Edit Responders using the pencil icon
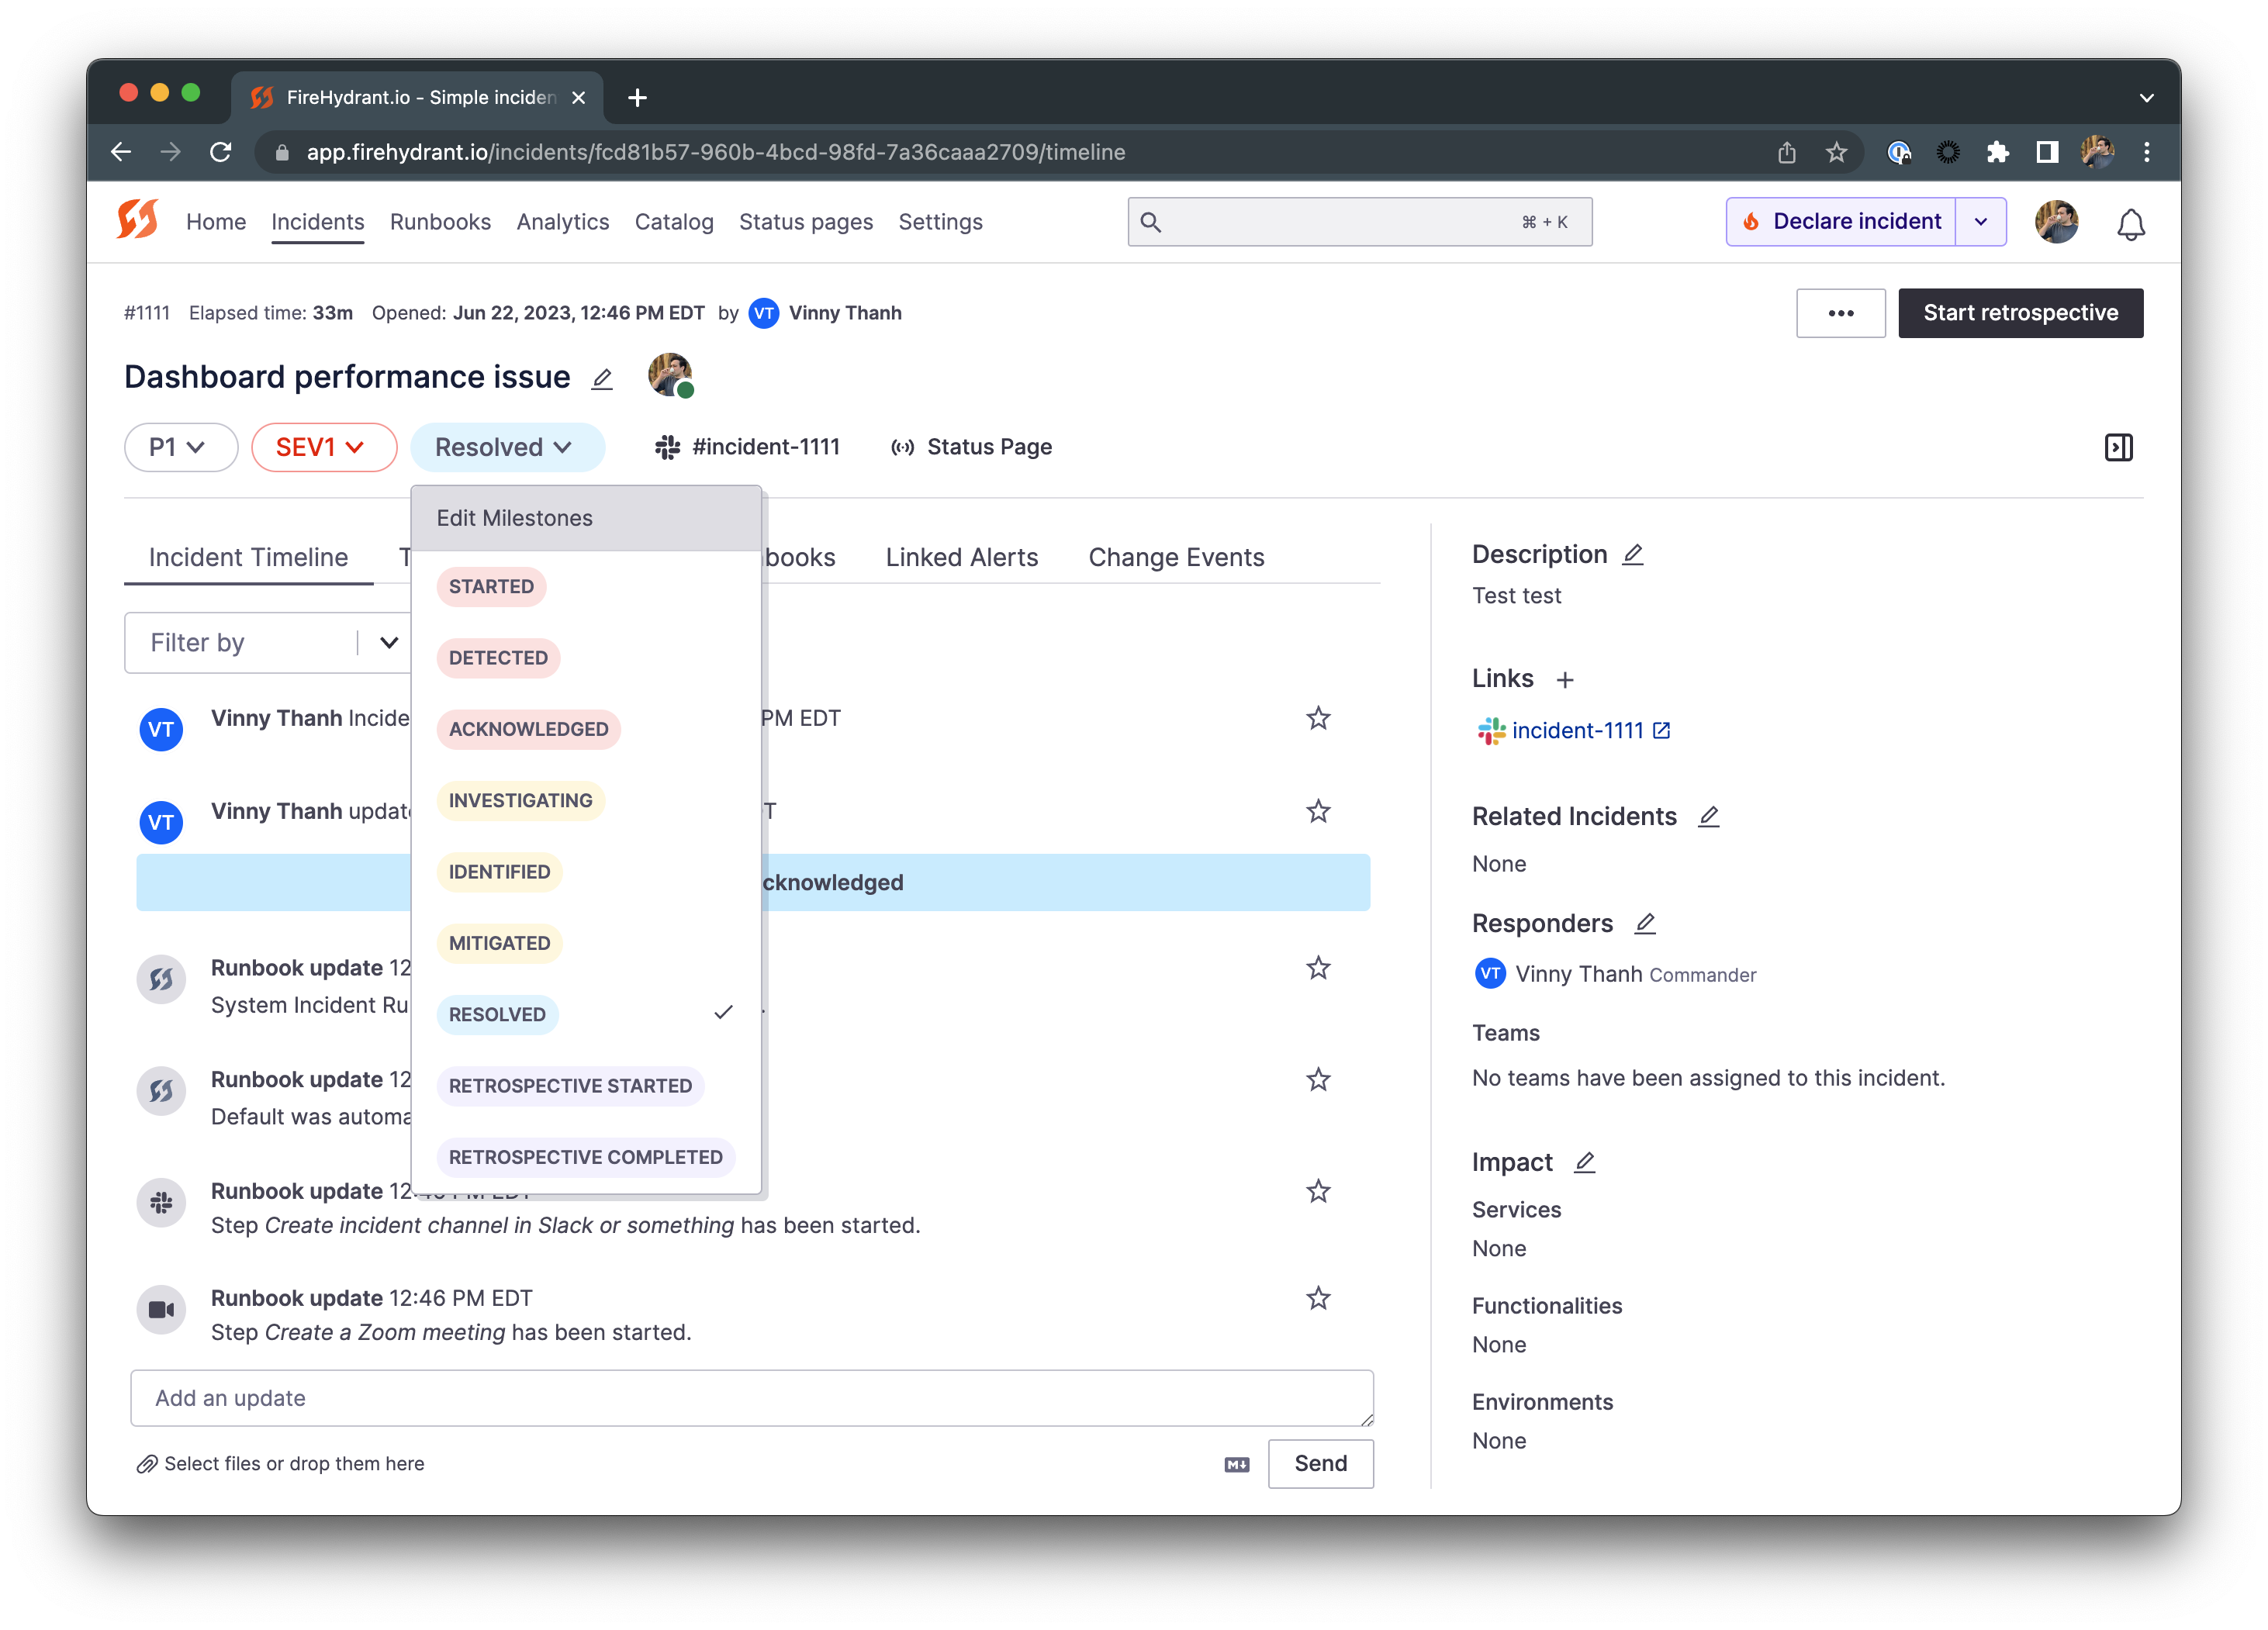This screenshot has width=2268, height=1630. 1644,923
